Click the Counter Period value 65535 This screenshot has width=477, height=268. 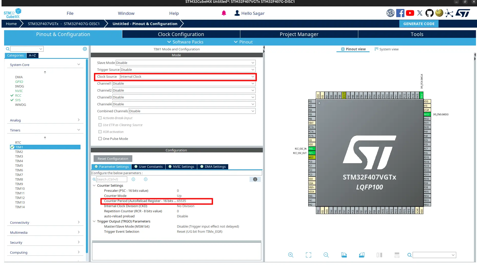pos(182,201)
